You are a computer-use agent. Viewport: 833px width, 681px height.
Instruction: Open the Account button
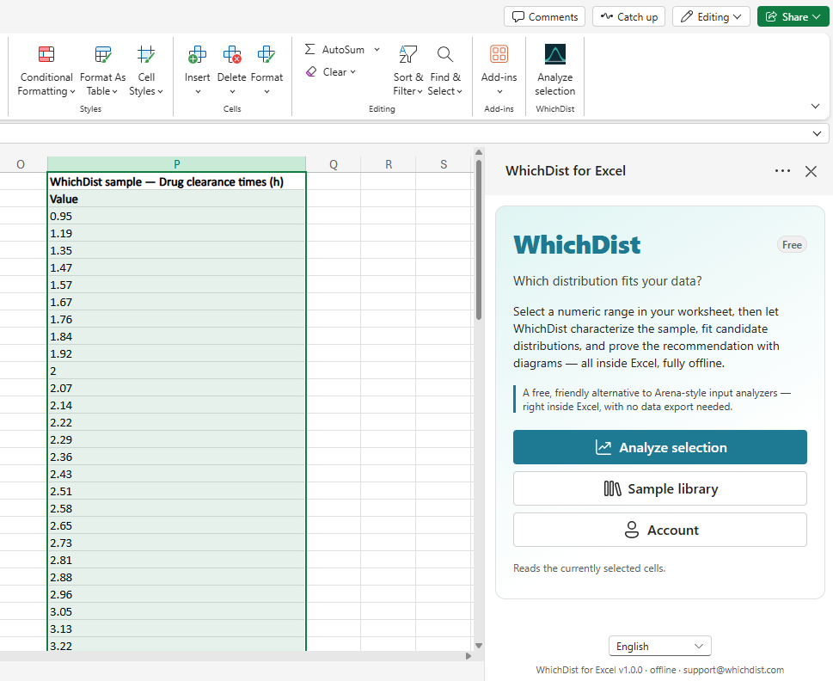[660, 530]
